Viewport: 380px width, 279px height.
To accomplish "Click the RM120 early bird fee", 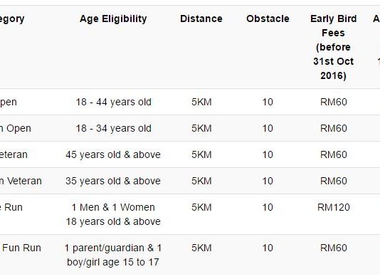I will coord(334,207).
